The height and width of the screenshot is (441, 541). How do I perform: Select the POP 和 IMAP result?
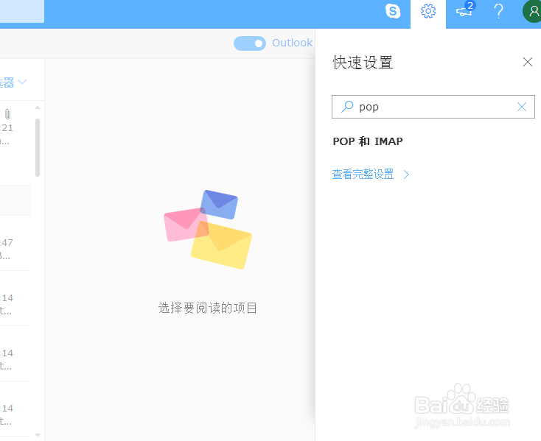click(x=368, y=141)
